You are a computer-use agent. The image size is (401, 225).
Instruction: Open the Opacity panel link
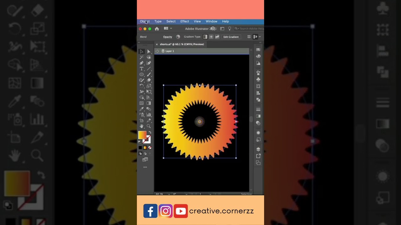point(168,37)
